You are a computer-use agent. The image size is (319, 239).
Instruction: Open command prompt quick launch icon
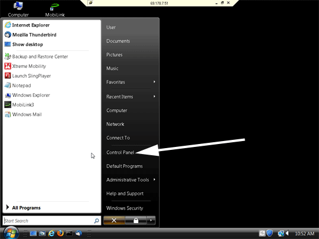(x=69, y=233)
